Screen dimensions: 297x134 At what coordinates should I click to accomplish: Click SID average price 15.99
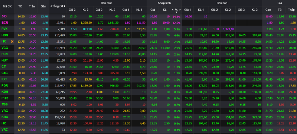(x=280, y=16)
